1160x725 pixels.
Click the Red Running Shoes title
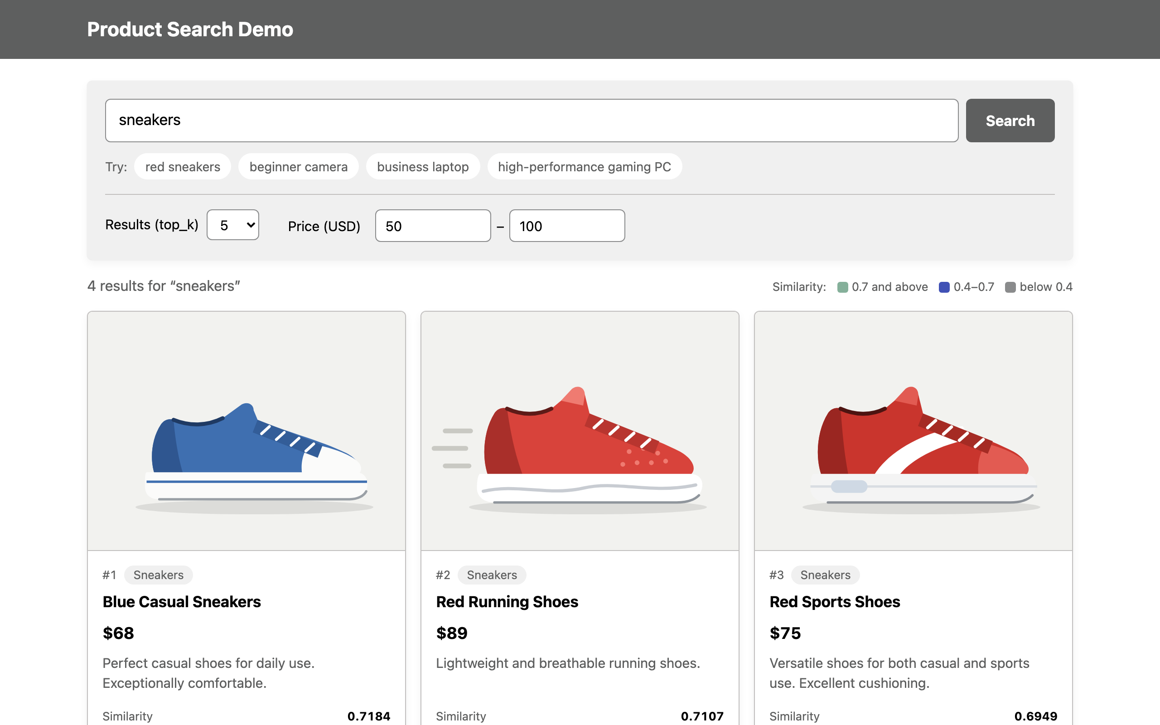click(x=507, y=602)
